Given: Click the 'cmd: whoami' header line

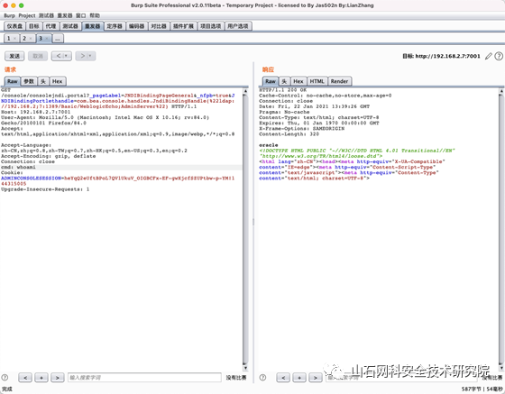Looking at the screenshot, I should (x=18, y=168).
